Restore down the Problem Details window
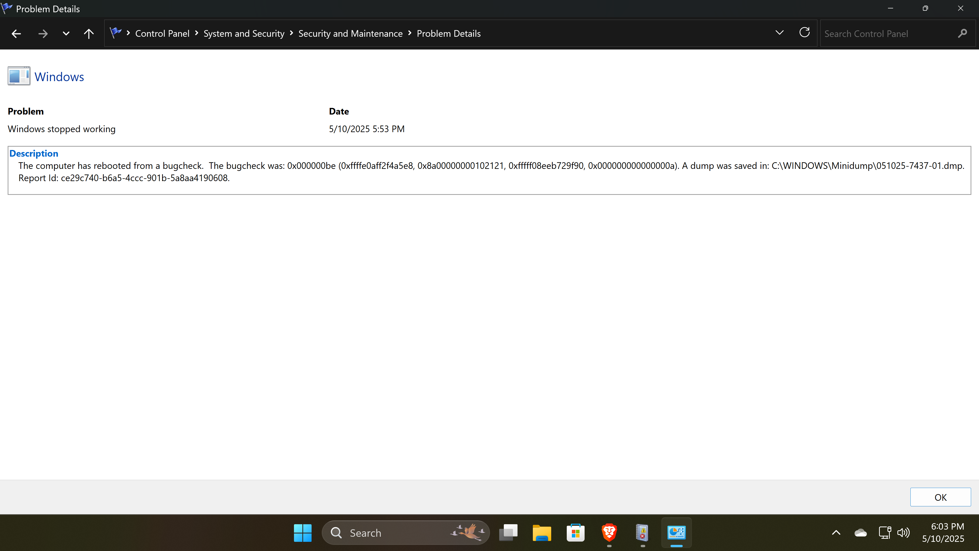 (x=925, y=8)
